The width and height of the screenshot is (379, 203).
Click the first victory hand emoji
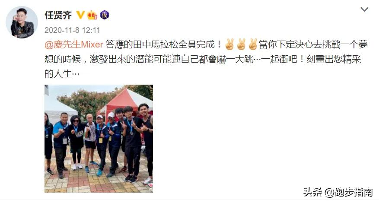[x=229, y=44]
